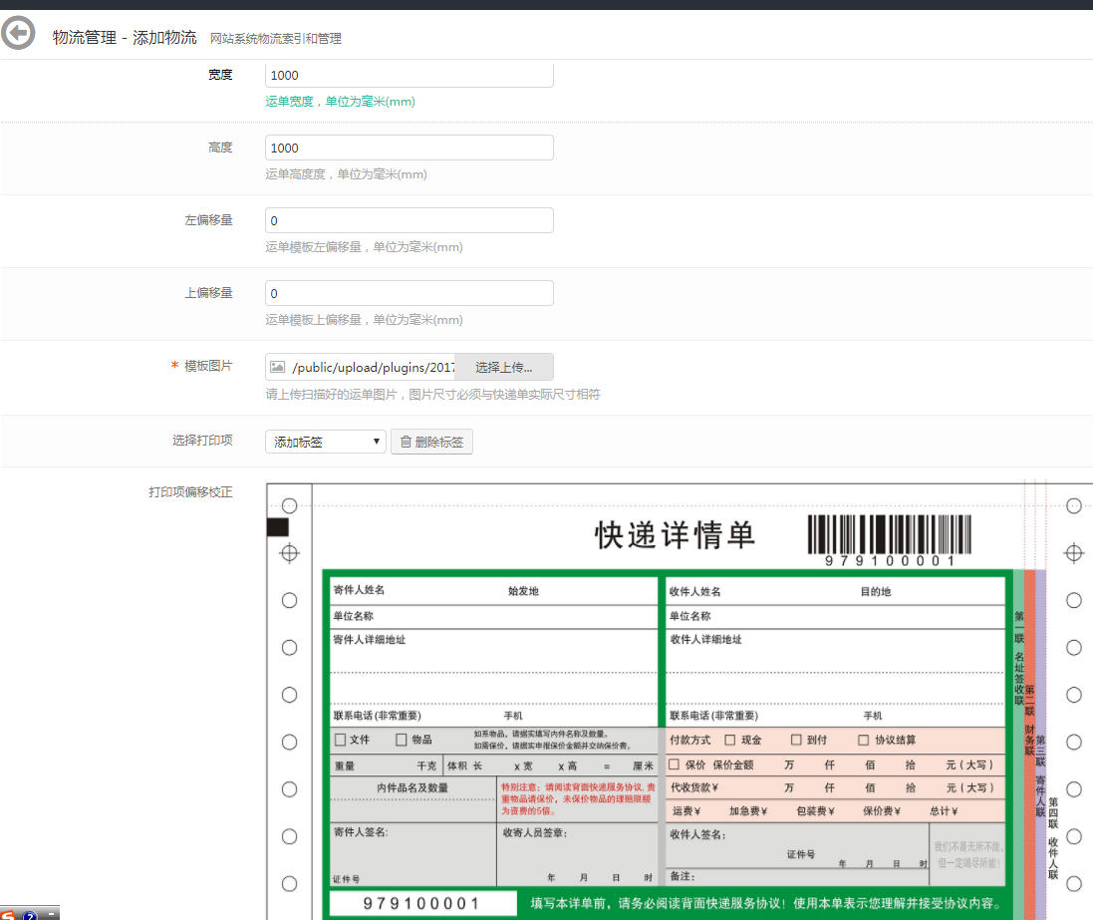Click the right crosshair registration mark on waybill
Screen dimensions: 1093x920
pos(1074,553)
